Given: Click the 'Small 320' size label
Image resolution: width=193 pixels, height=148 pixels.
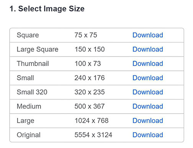Looking at the screenshot, I should click(32, 92).
